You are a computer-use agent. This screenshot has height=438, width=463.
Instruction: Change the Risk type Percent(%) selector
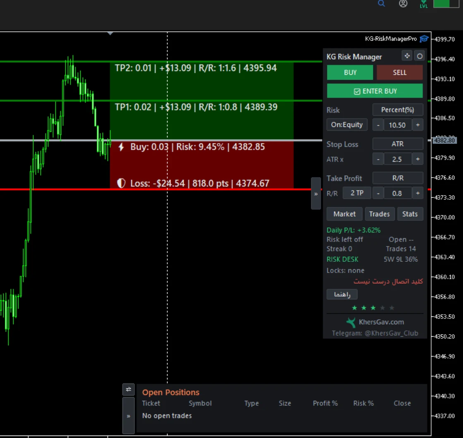(398, 110)
